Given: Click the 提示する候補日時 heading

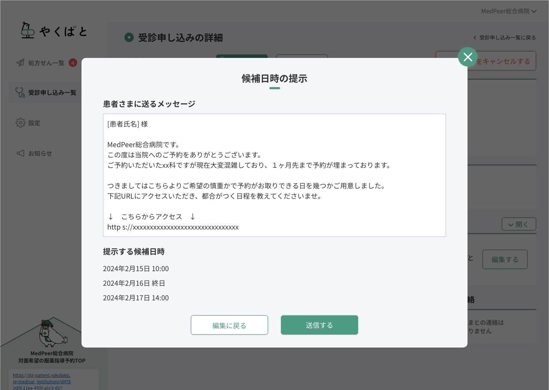Looking at the screenshot, I should (134, 251).
